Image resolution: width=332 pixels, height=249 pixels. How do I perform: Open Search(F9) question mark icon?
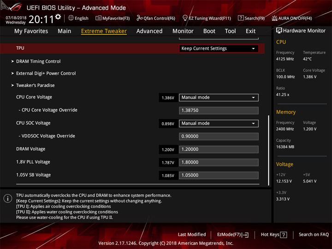pos(241,18)
